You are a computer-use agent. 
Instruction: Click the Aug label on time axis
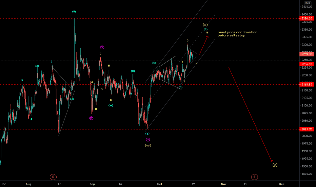tap(28, 184)
